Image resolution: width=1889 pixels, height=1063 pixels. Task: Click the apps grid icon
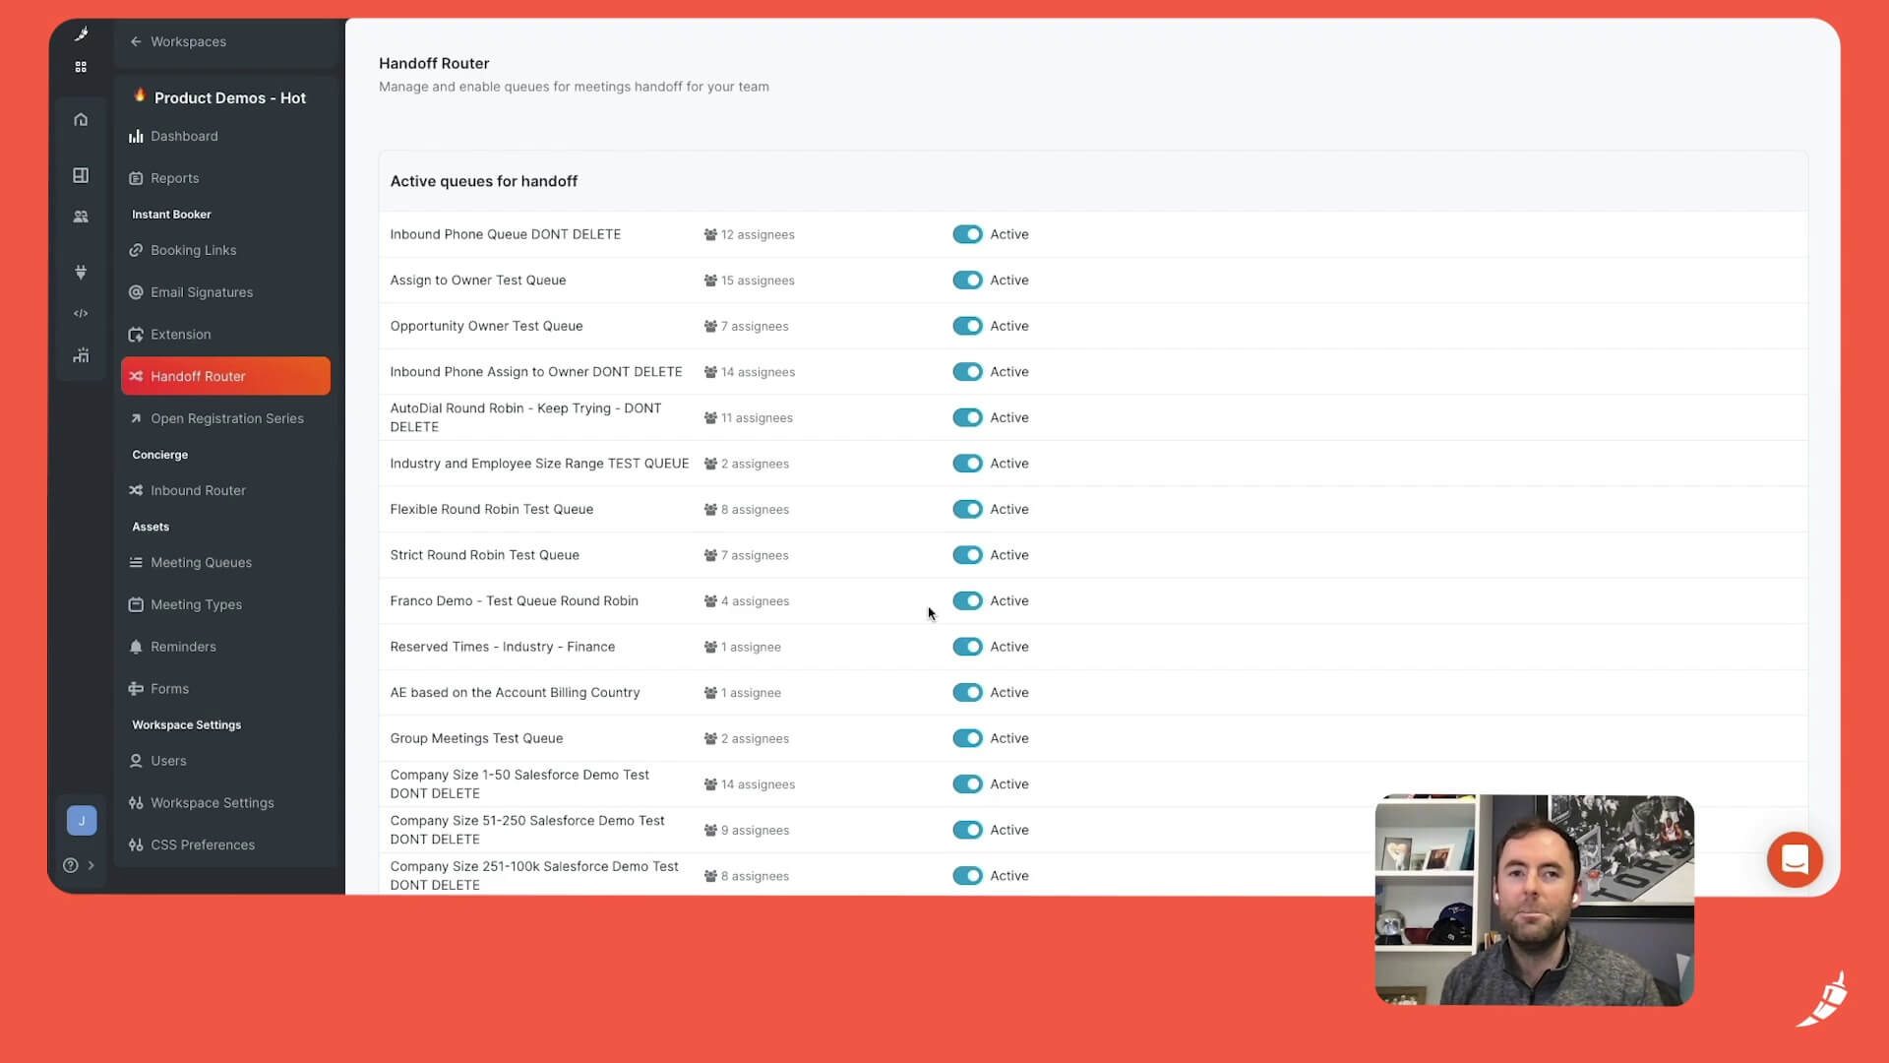point(81,67)
